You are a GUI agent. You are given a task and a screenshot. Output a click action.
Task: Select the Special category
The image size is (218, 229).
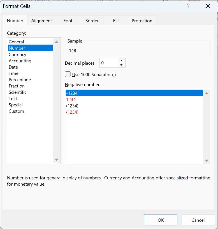pos(31,105)
